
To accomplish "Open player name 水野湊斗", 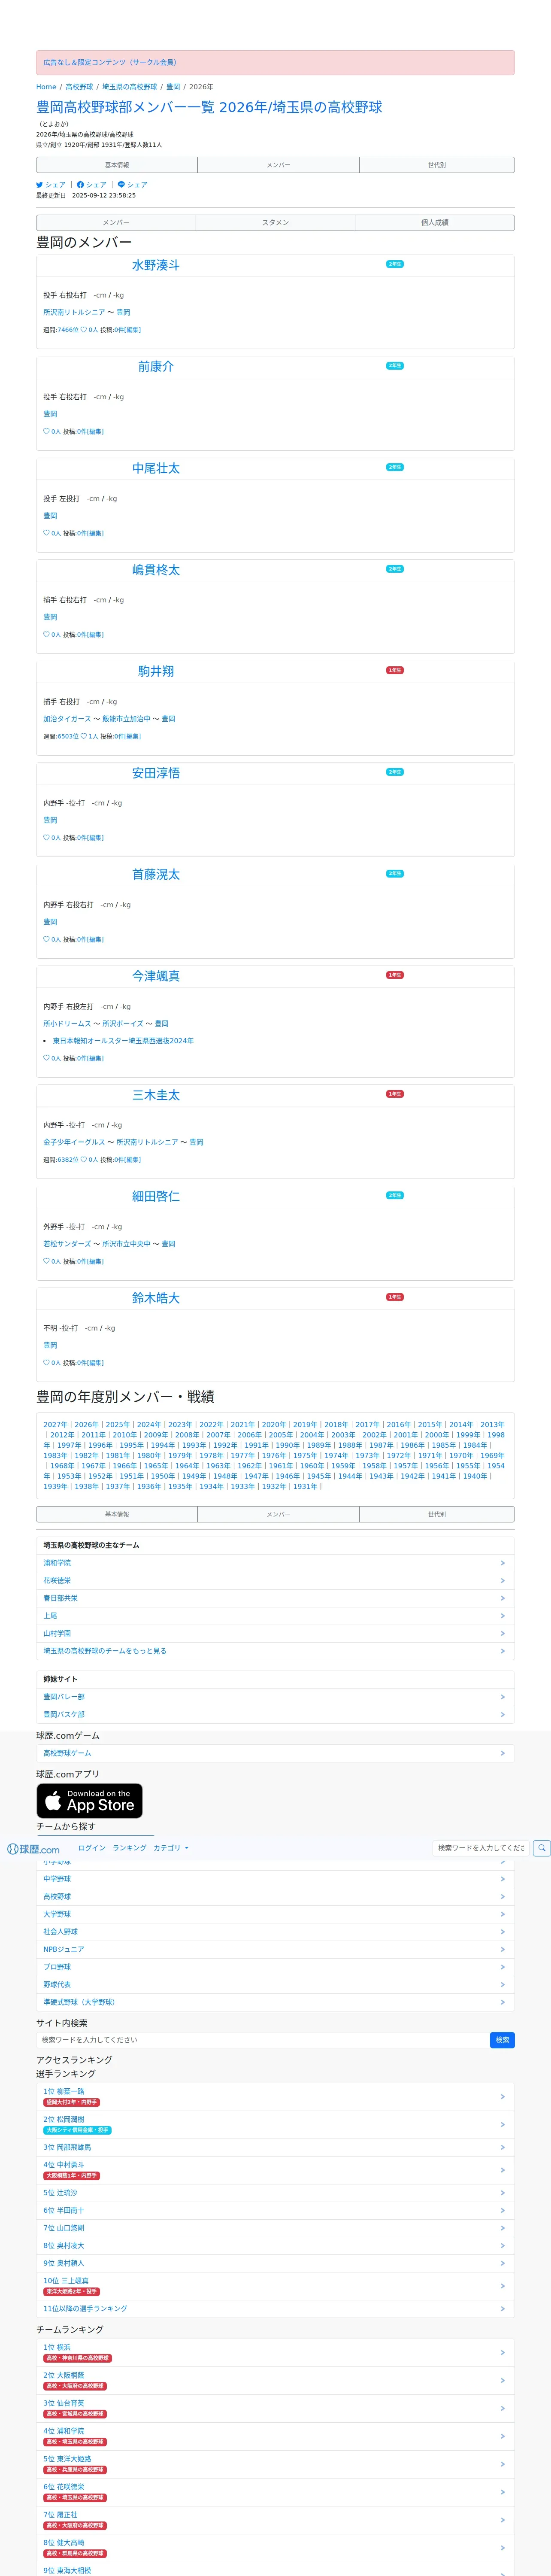I will coord(156,265).
